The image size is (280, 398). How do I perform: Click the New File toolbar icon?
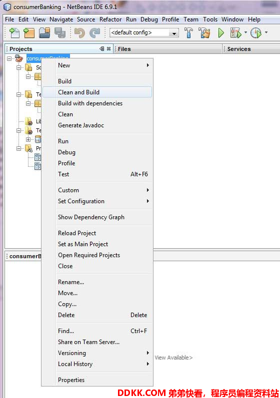point(14,33)
